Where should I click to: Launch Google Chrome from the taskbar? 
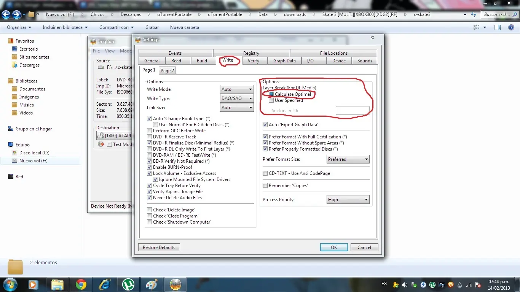click(x=81, y=284)
